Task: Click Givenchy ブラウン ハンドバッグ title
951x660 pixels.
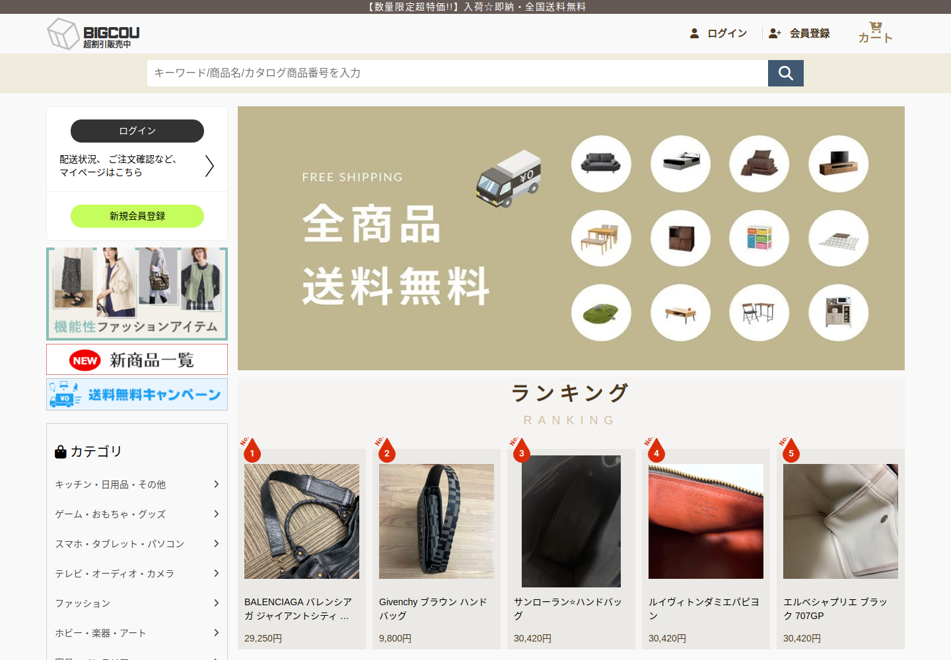Action: pos(433,609)
